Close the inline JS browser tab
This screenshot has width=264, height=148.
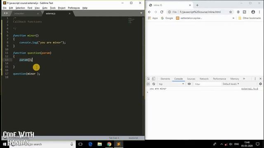tap(190, 5)
